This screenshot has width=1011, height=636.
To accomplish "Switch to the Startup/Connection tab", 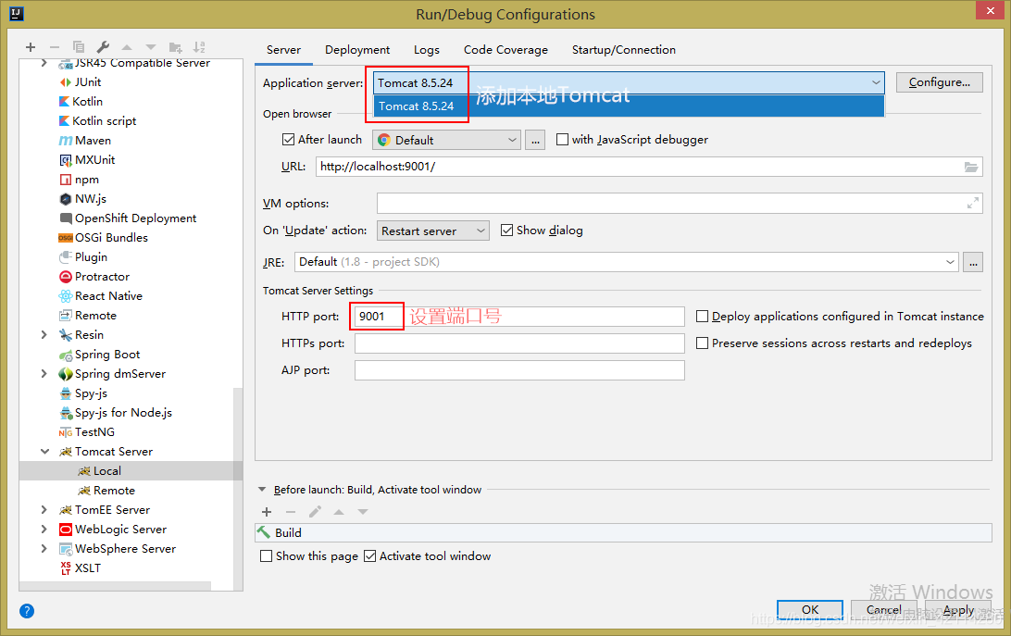I will [x=623, y=50].
